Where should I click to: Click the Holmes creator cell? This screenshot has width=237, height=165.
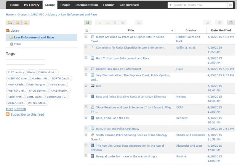[181, 96]
